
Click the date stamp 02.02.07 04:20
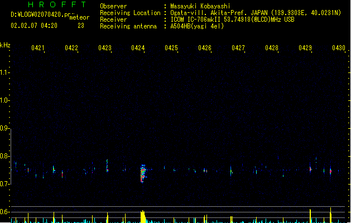click(34, 26)
